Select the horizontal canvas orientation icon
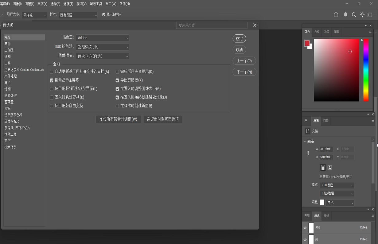The image size is (378, 244). click(x=329, y=167)
